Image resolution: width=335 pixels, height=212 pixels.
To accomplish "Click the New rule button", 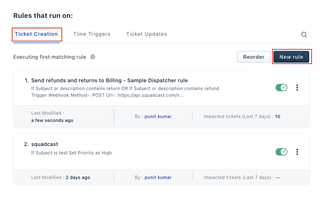I will click(291, 57).
